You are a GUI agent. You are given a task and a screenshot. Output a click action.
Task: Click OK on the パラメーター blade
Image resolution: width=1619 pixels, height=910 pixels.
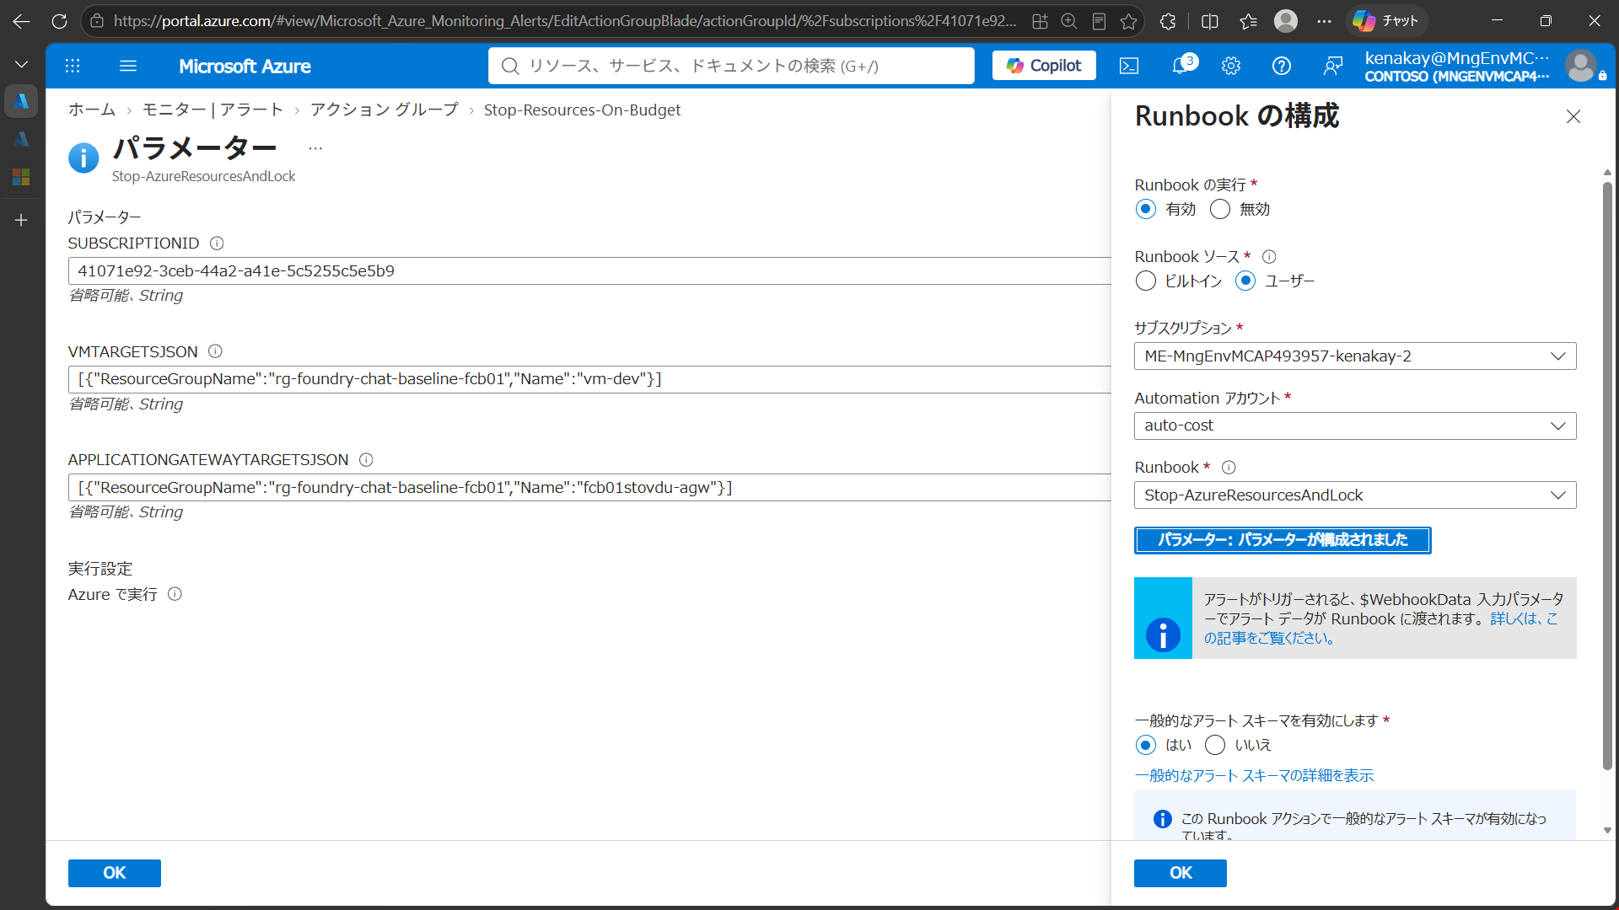pyautogui.click(x=115, y=873)
